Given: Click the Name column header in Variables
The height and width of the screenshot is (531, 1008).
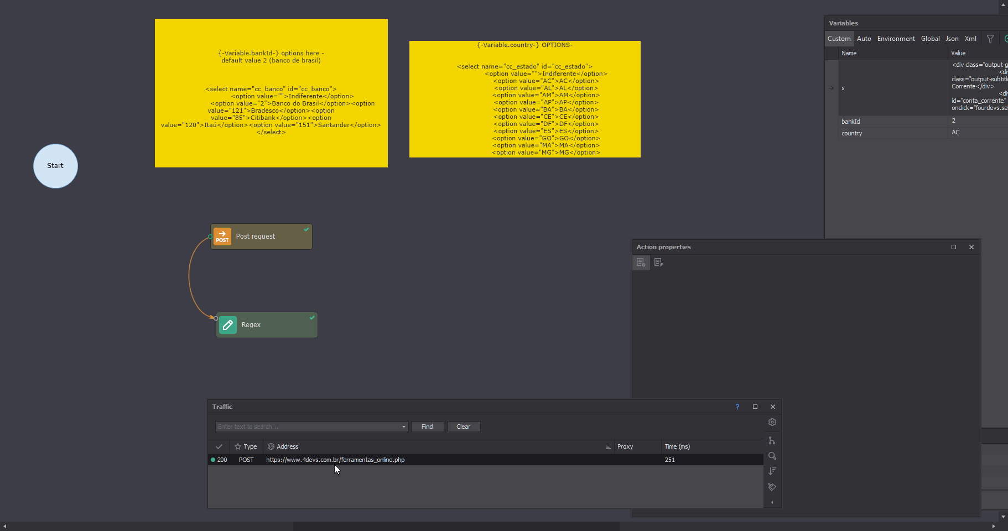Looking at the screenshot, I should (x=893, y=53).
